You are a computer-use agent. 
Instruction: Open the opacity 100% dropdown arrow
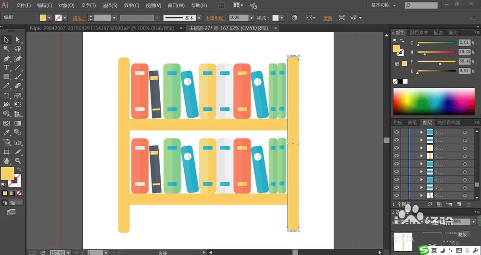(252, 18)
